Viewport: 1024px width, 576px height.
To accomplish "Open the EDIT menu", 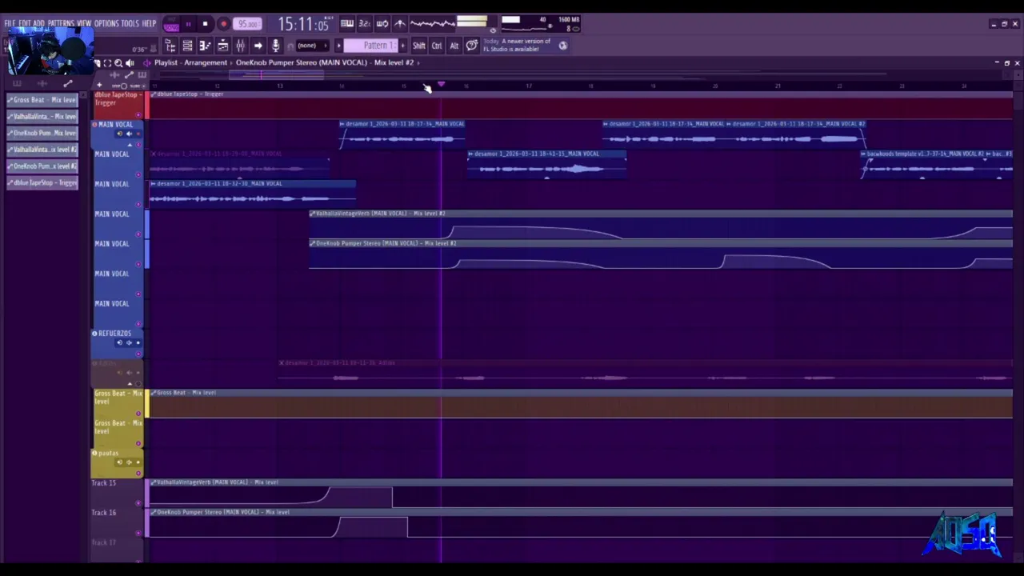I will coord(25,23).
